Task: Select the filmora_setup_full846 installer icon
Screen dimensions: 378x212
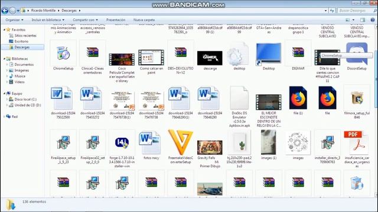Action: point(357,98)
